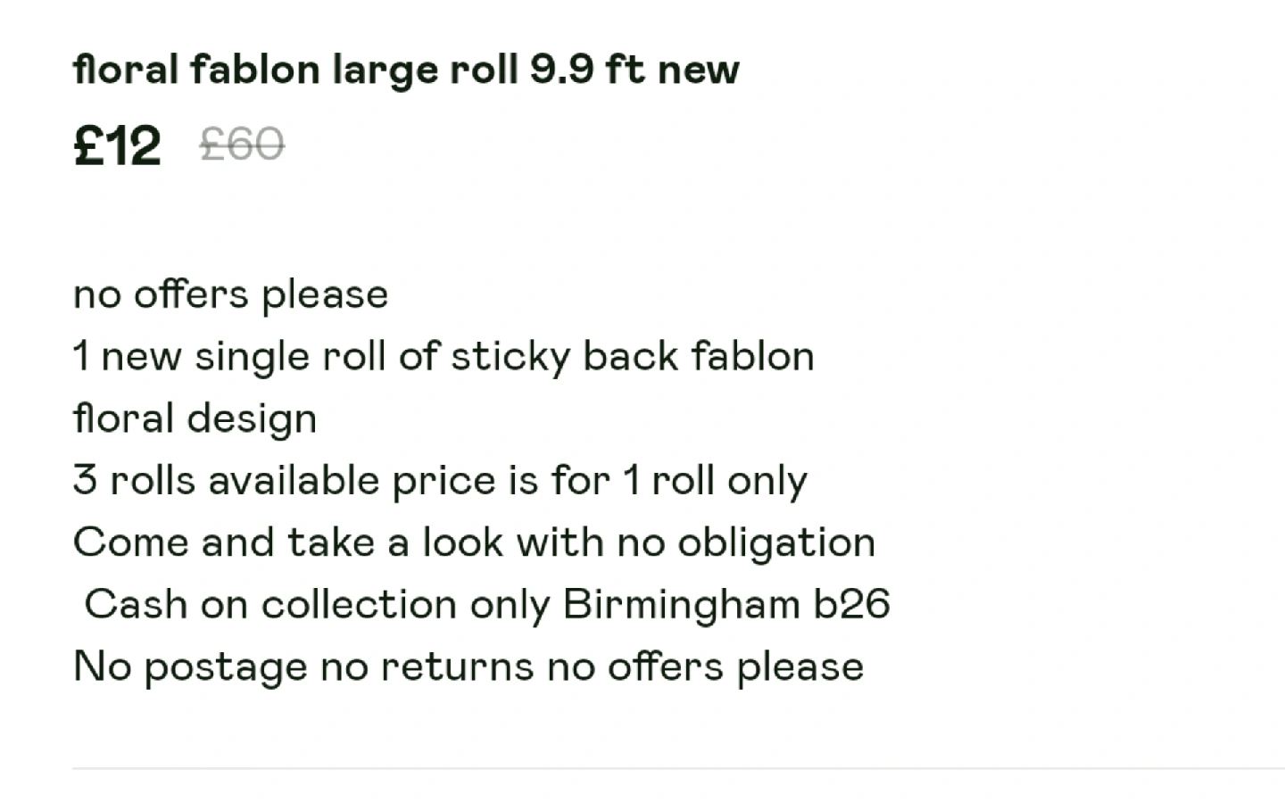
Task: Click "9.9 ft" in the listing title
Action: 586,70
